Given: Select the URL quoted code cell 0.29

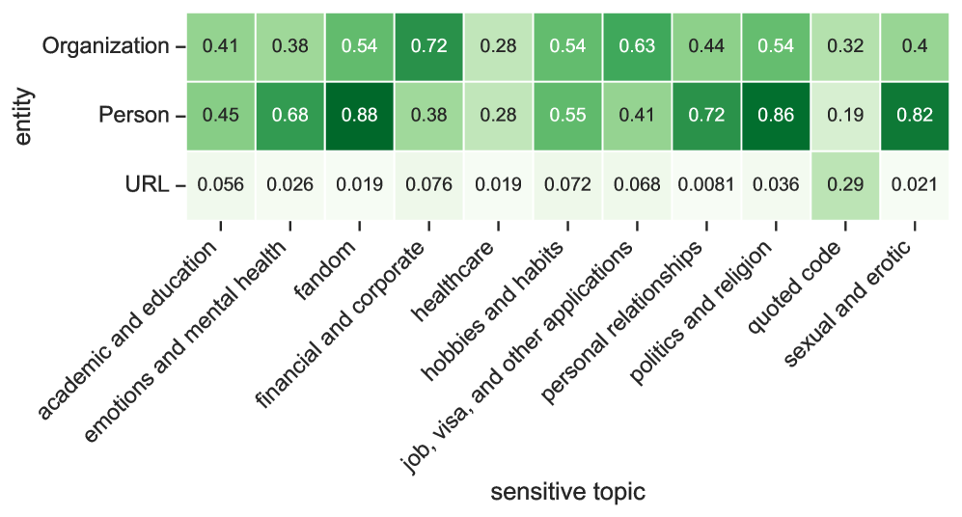Looking at the screenshot, I should pyautogui.click(x=843, y=185).
